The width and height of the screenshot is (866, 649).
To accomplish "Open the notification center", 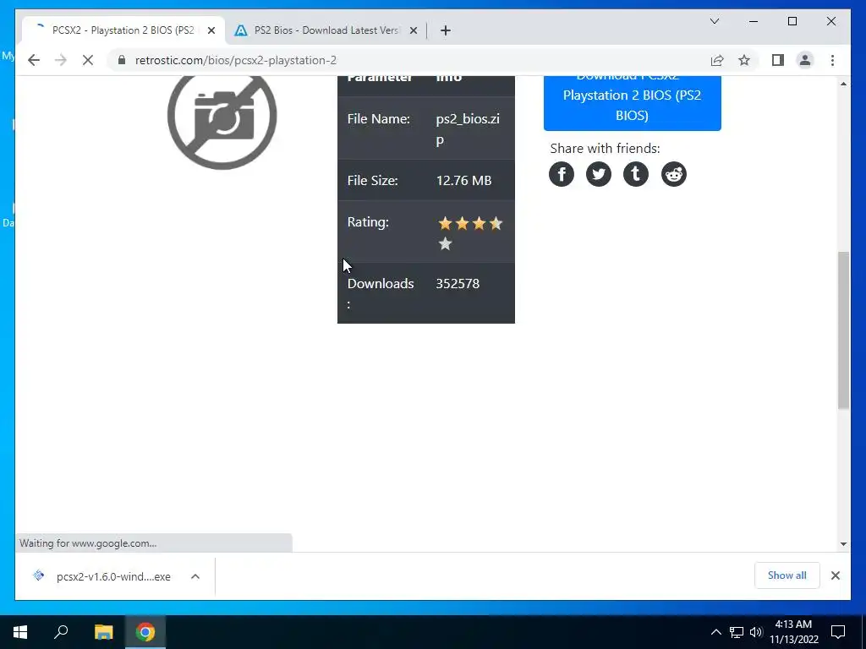I will 838,632.
